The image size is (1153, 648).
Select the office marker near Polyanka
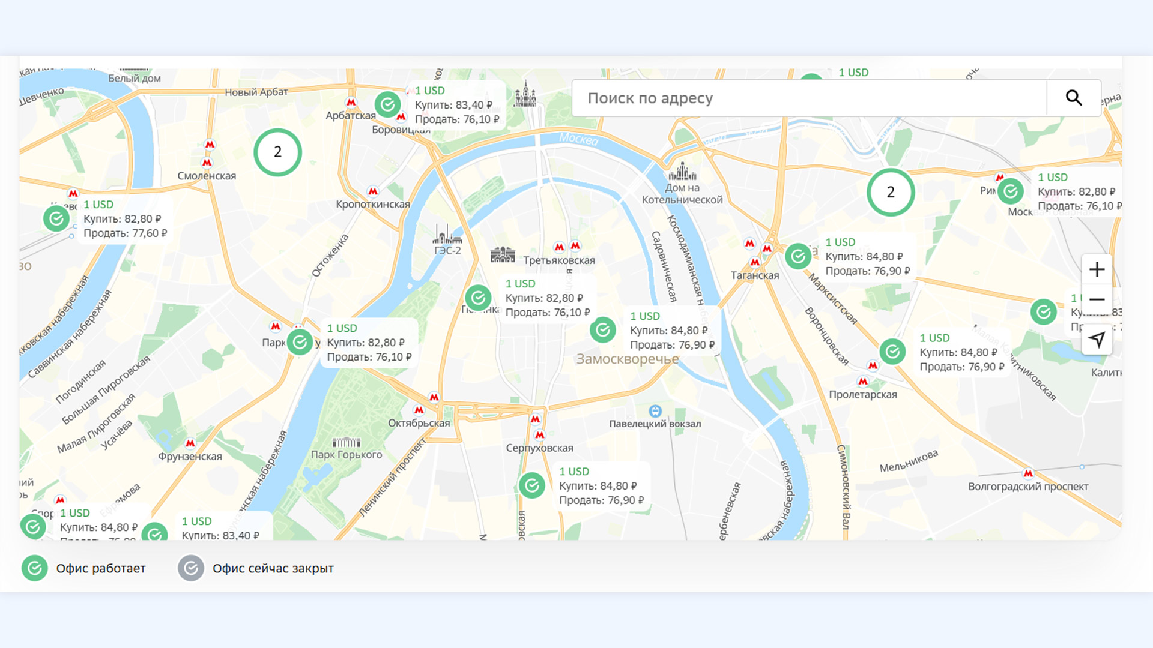pyautogui.click(x=478, y=298)
